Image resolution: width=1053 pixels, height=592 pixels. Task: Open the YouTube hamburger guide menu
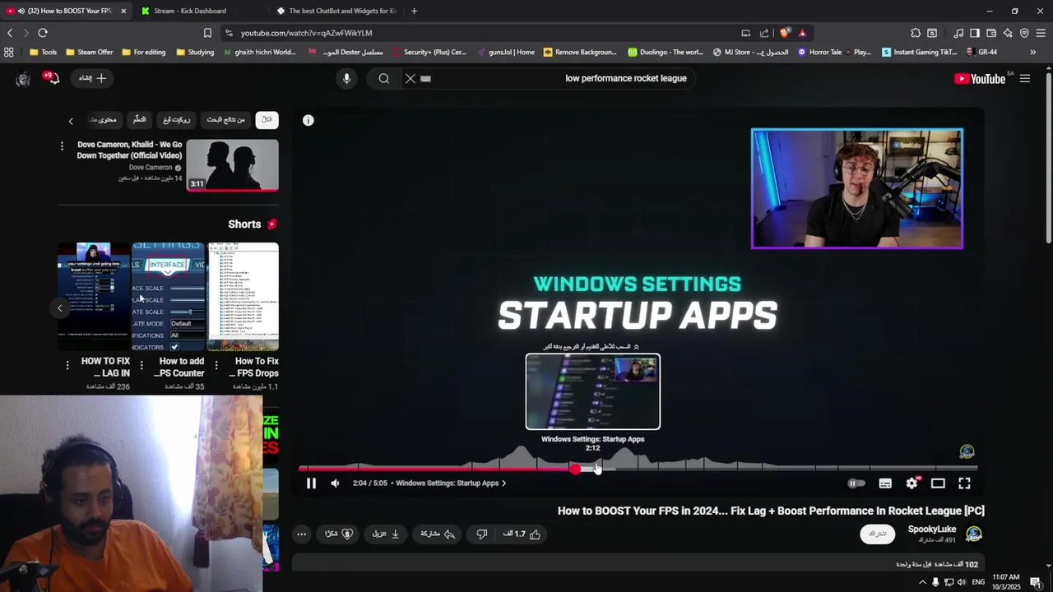pos(1025,79)
